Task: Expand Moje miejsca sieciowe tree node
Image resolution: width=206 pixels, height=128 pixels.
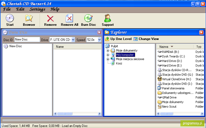Action: coord(108,59)
